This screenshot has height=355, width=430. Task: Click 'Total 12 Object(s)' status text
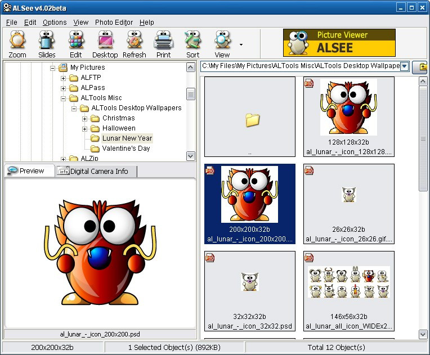336,348
